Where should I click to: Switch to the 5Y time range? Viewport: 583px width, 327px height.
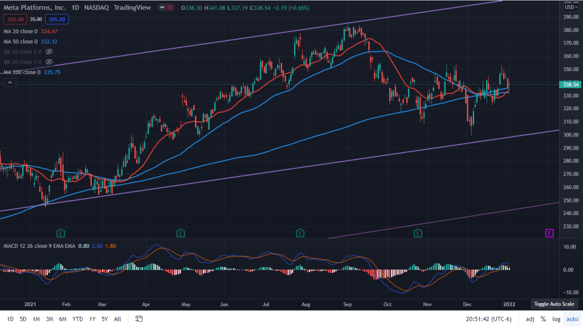pos(104,319)
